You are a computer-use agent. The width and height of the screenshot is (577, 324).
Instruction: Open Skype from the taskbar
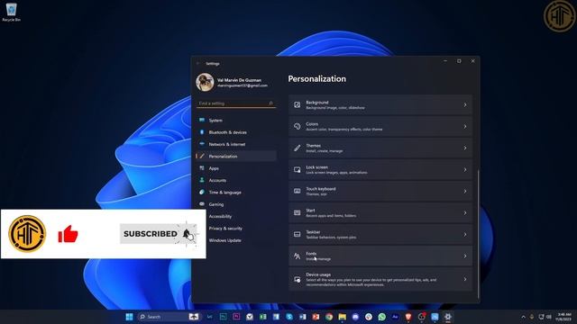coord(289,317)
